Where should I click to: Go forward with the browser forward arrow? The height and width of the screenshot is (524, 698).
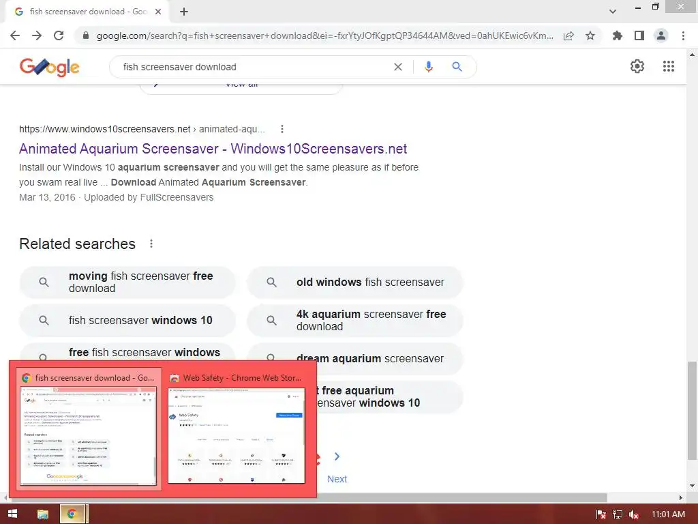37,35
